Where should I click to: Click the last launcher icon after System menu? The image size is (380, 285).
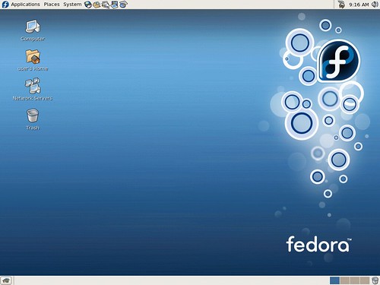click(x=123, y=5)
